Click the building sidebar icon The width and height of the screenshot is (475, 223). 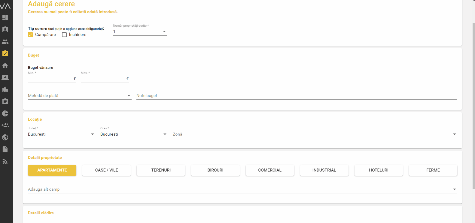click(x=5, y=89)
